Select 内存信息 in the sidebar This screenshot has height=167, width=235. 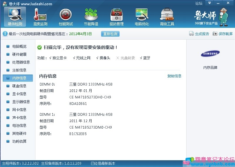tap(18, 78)
